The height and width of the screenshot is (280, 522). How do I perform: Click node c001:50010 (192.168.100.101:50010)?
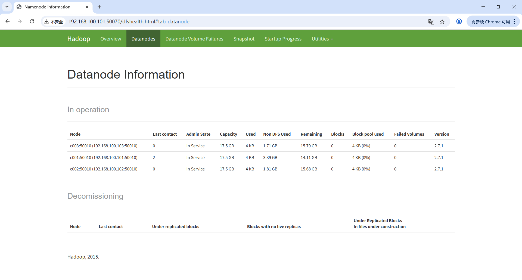(x=104, y=158)
